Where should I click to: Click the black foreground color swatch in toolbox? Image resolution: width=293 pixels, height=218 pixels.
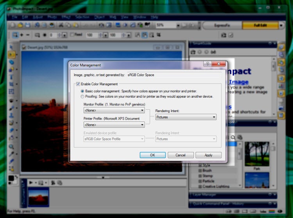[x=11, y=178]
